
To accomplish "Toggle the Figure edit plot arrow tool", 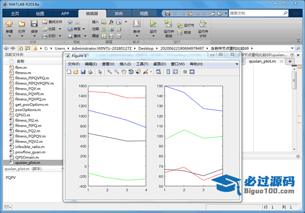I will point(100,72).
